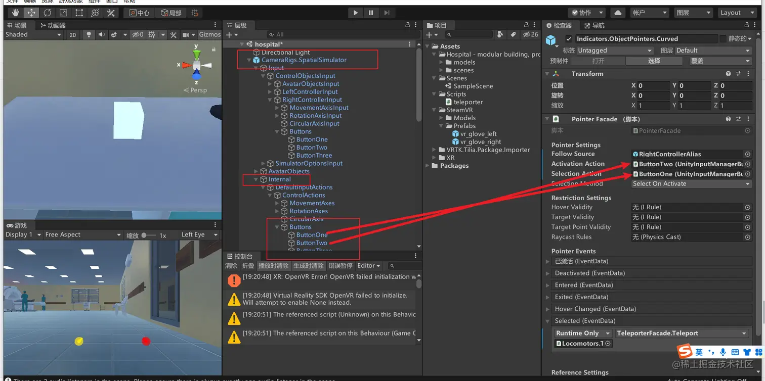
Task: Toggle the grid snapping icon in toolbar
Action: 195,13
